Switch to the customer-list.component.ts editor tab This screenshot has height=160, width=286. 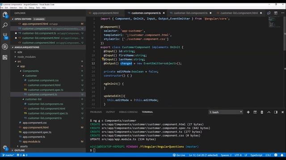point(190,13)
